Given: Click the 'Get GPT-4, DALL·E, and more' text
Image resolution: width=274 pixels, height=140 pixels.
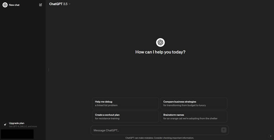Looking at the screenshot, I should click(23, 126).
